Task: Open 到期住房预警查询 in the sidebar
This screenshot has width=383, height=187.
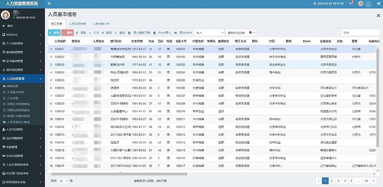Action: click(18, 110)
